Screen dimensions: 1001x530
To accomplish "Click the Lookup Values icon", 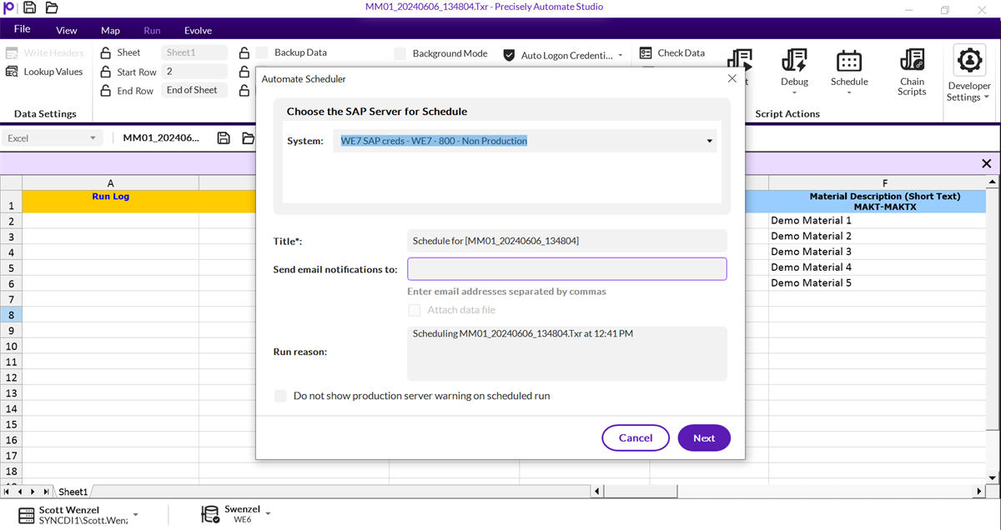I will pyautogui.click(x=12, y=72).
